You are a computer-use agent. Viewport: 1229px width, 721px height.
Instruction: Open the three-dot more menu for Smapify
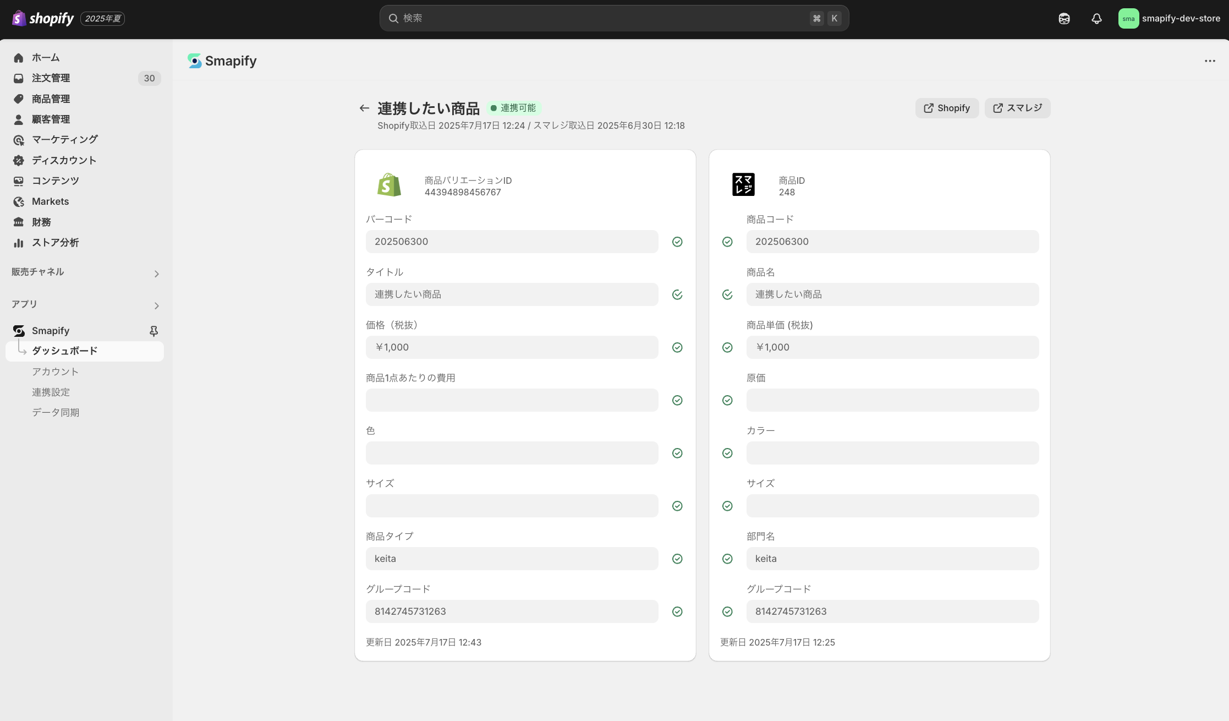1210,61
